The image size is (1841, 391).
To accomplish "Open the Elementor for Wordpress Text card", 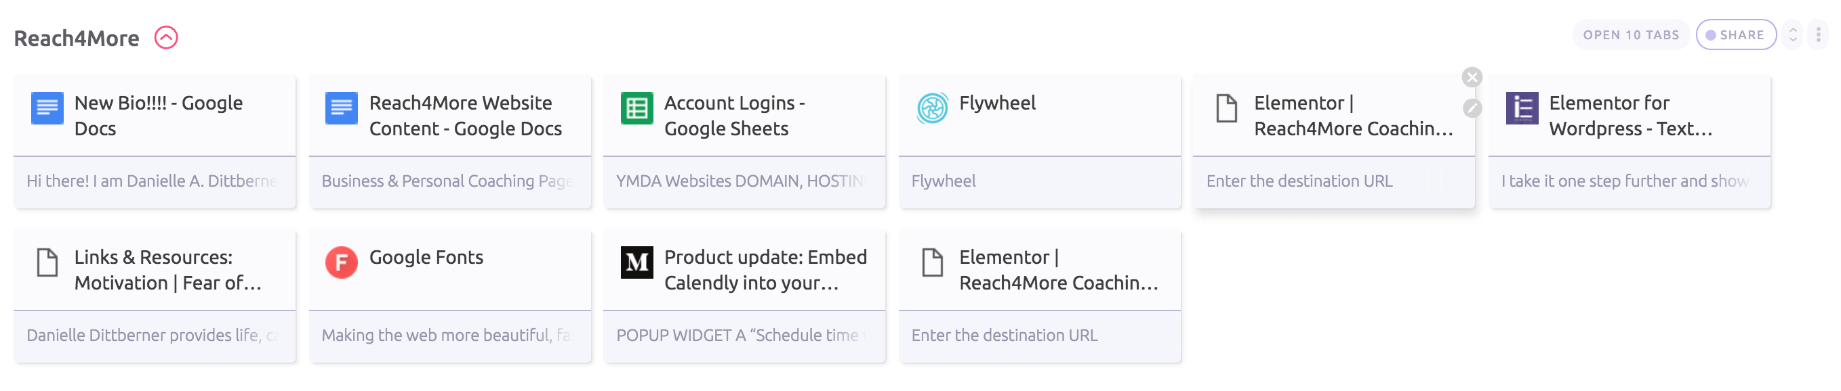I will tap(1629, 116).
